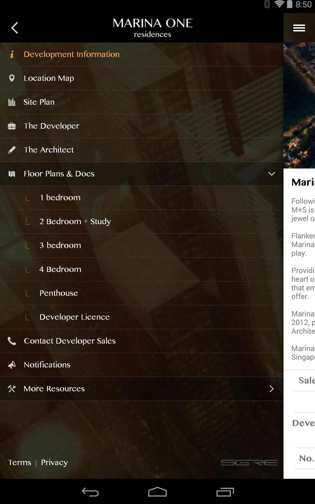
Task: Tap the partially visible Sale row
Action: 304,381
